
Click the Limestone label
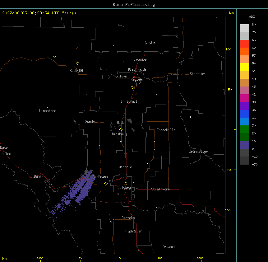coord(48,111)
